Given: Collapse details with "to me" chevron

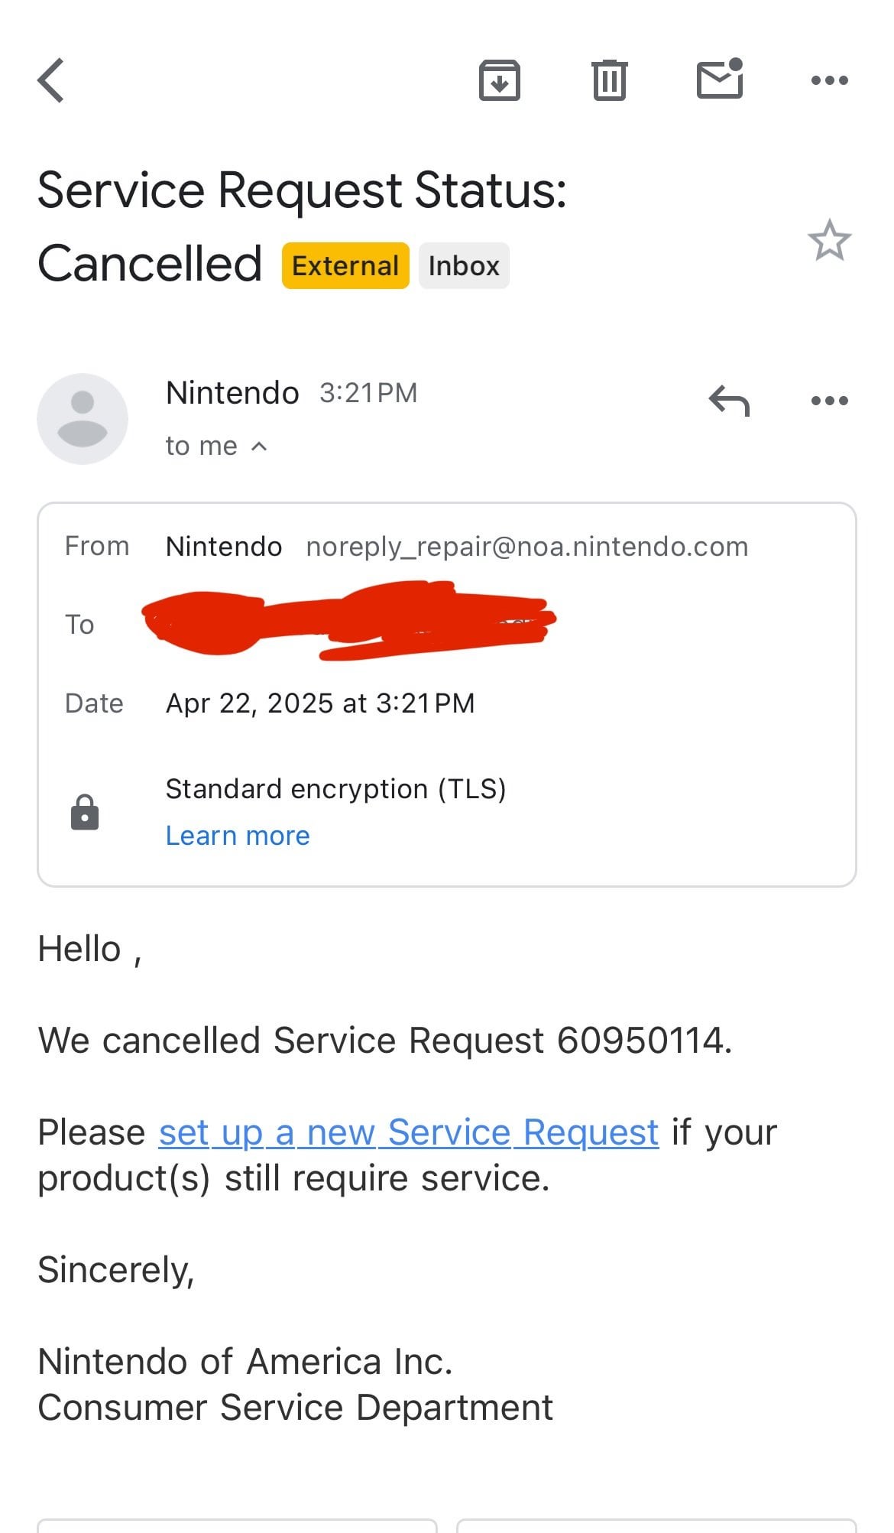Looking at the screenshot, I should pos(259,447).
